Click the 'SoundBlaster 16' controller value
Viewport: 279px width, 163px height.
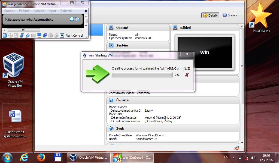pos(146,139)
